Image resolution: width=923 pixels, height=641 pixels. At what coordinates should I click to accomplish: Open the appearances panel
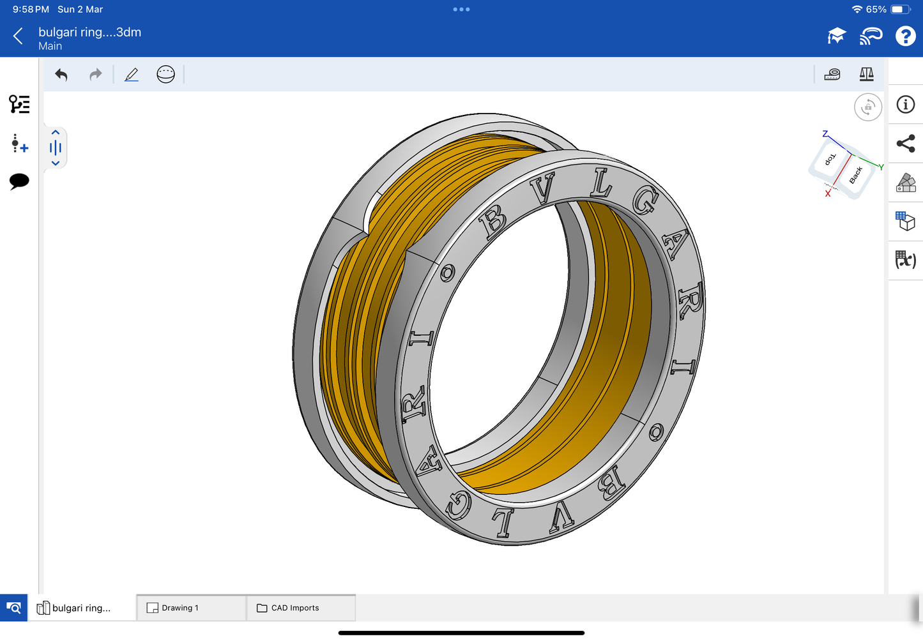(x=905, y=183)
